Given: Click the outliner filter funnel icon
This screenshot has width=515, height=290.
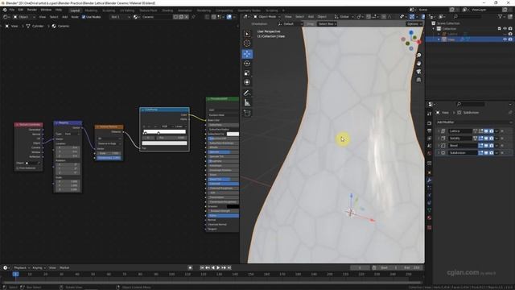Looking at the screenshot, I should pyautogui.click(x=501, y=16).
